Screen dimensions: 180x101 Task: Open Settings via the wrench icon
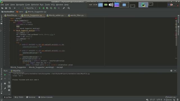64,8
